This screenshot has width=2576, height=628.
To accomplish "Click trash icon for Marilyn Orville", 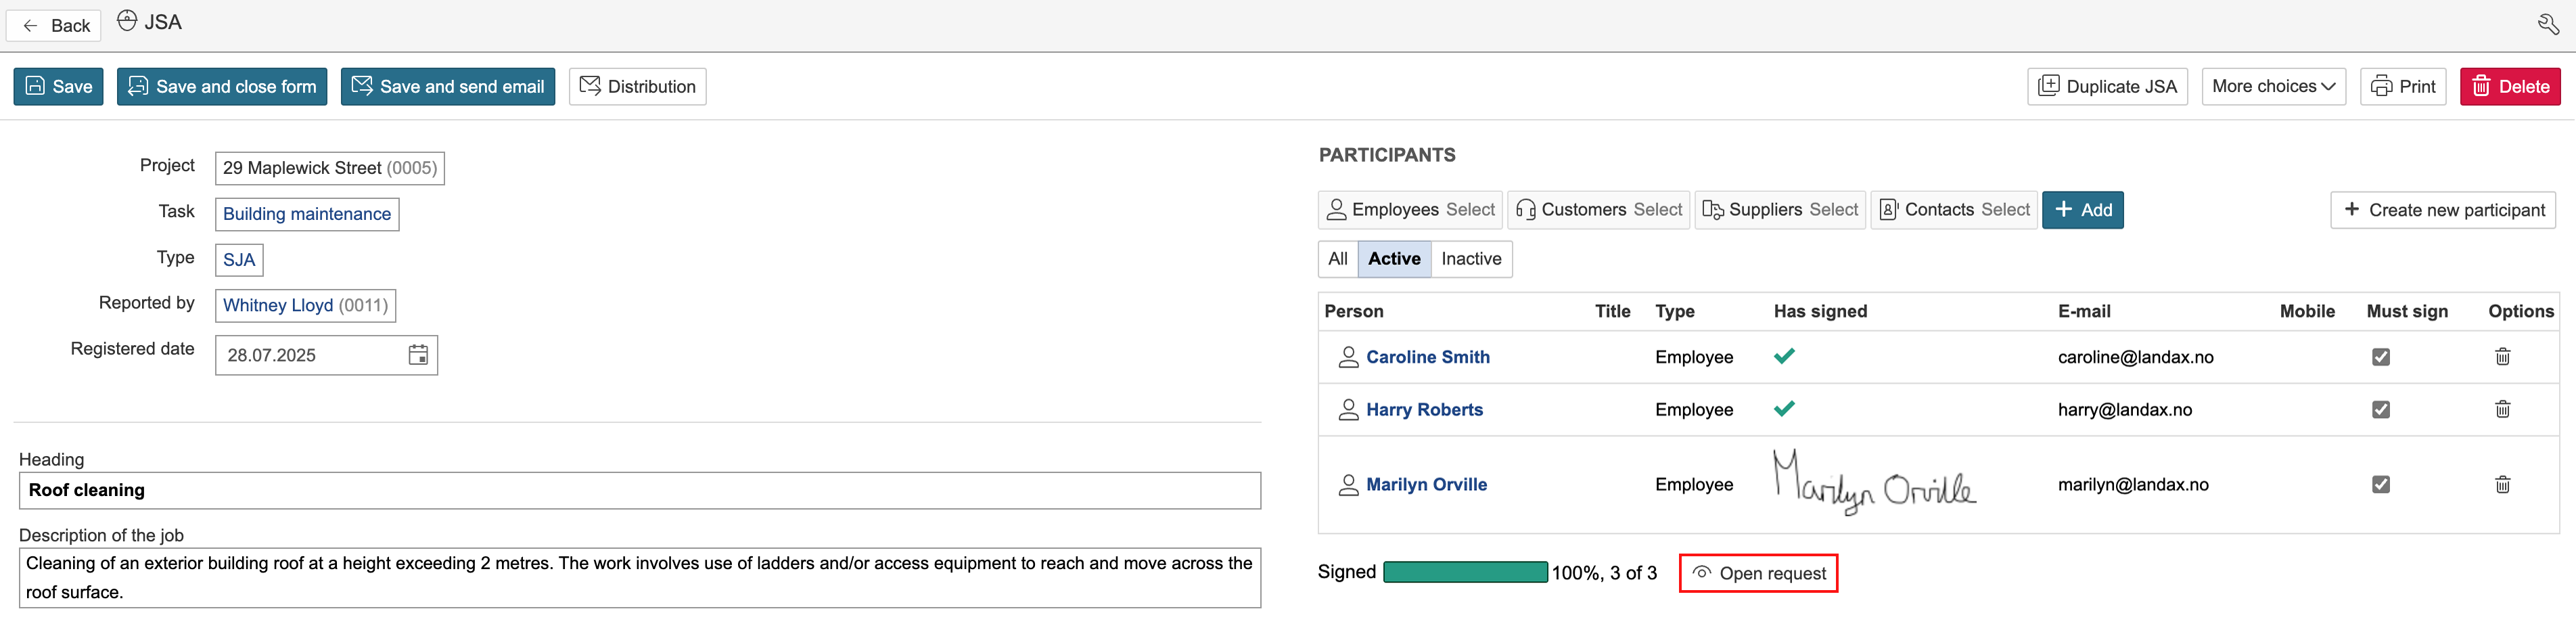I will pyautogui.click(x=2502, y=485).
